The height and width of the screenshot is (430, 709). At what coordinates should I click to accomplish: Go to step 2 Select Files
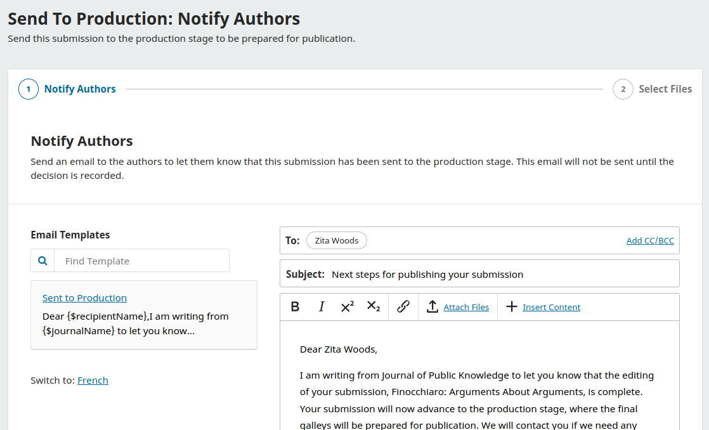652,89
